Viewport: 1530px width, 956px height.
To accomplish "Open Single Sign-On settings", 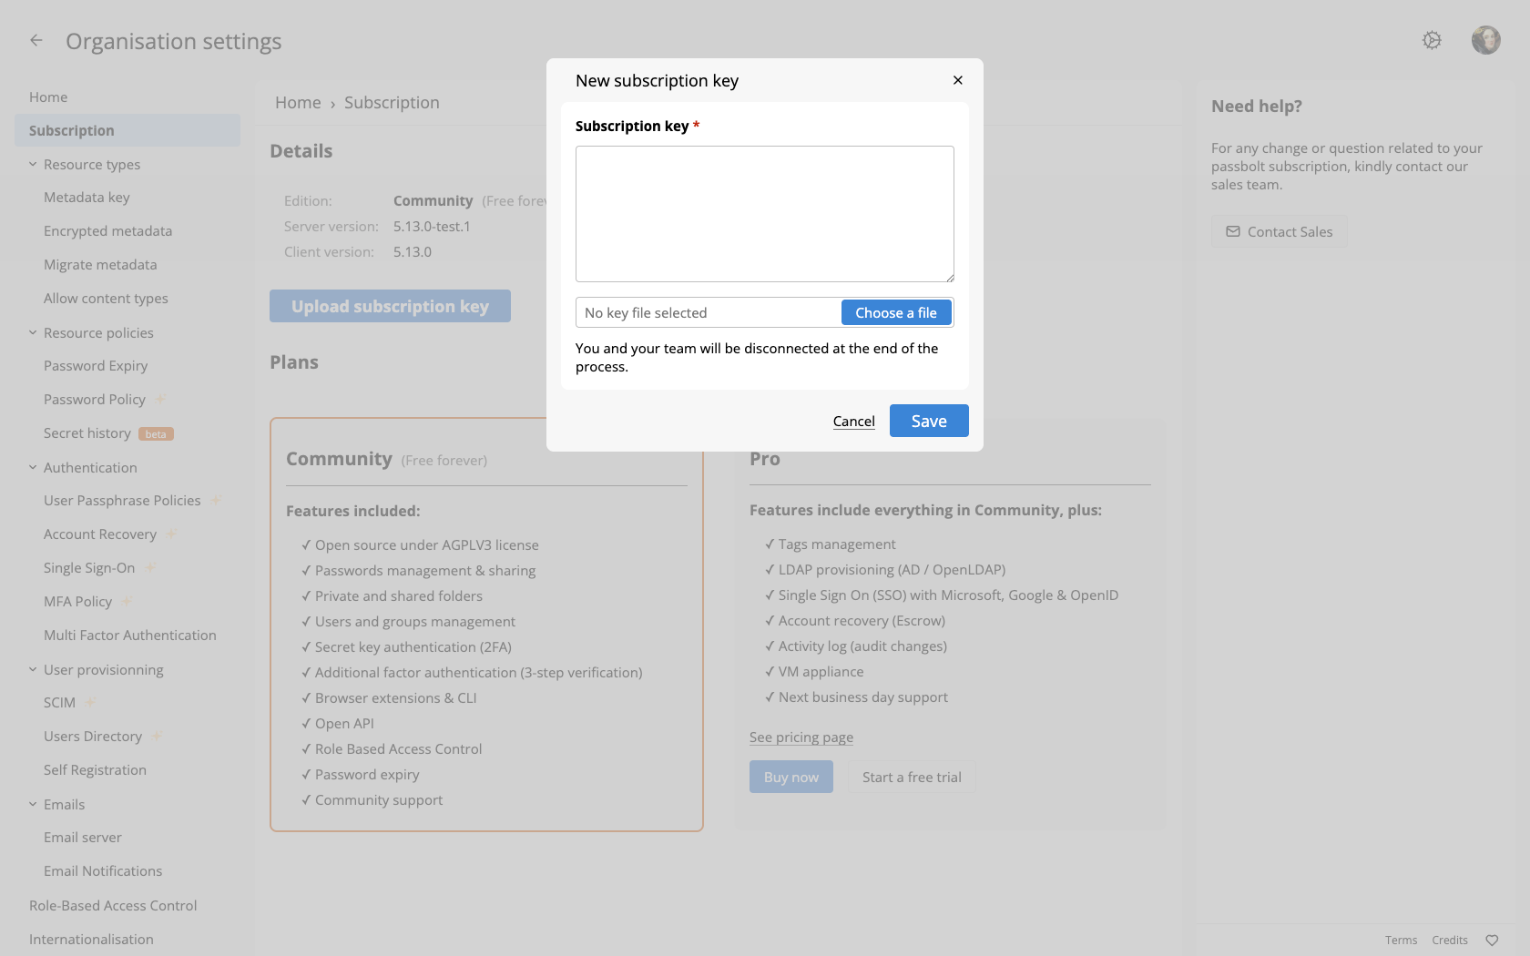I will pyautogui.click(x=89, y=568).
